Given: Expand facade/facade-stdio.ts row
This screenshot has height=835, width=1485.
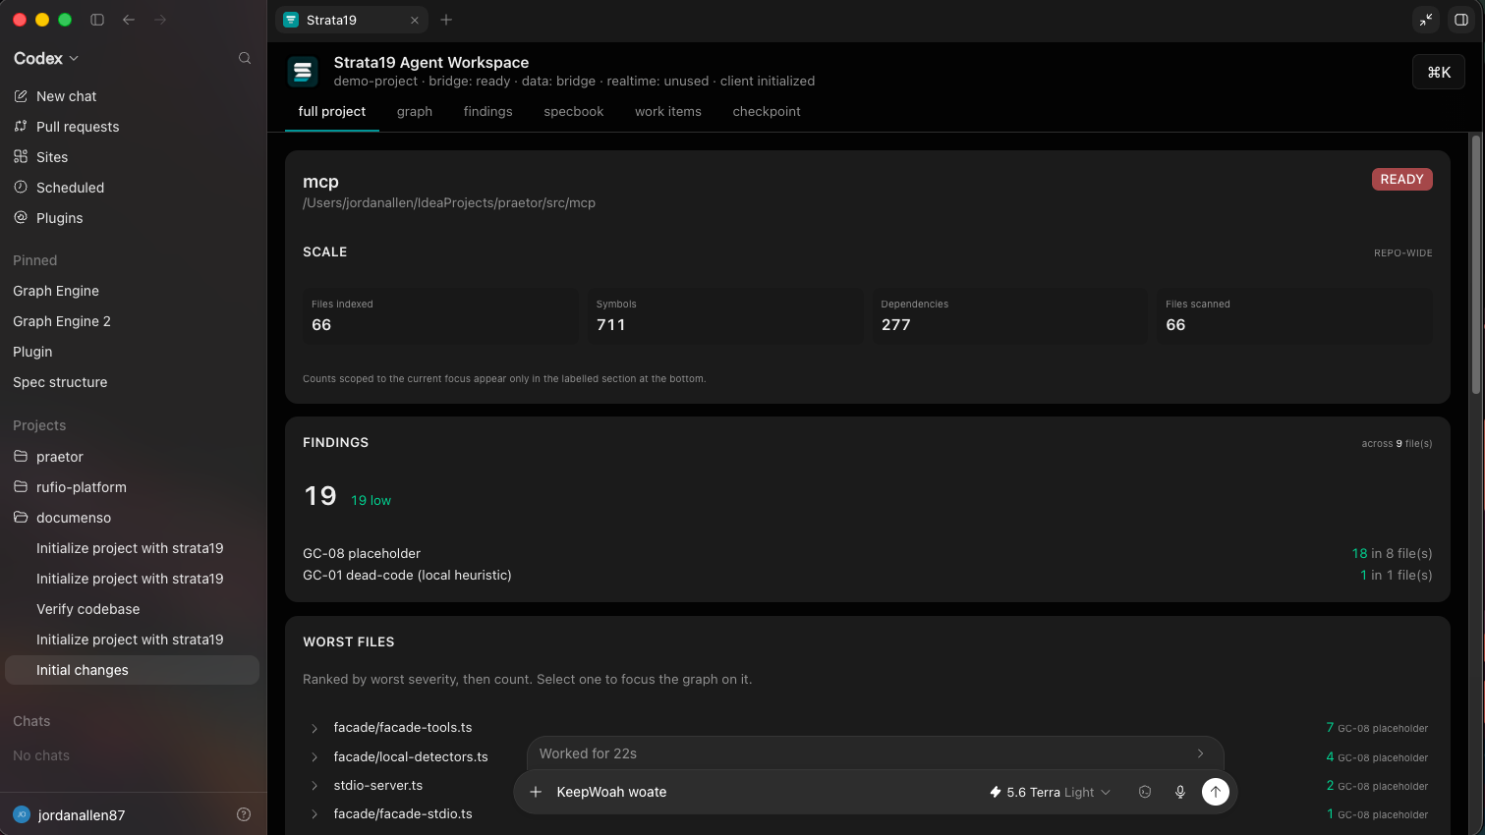Looking at the screenshot, I should pyautogui.click(x=314, y=814).
